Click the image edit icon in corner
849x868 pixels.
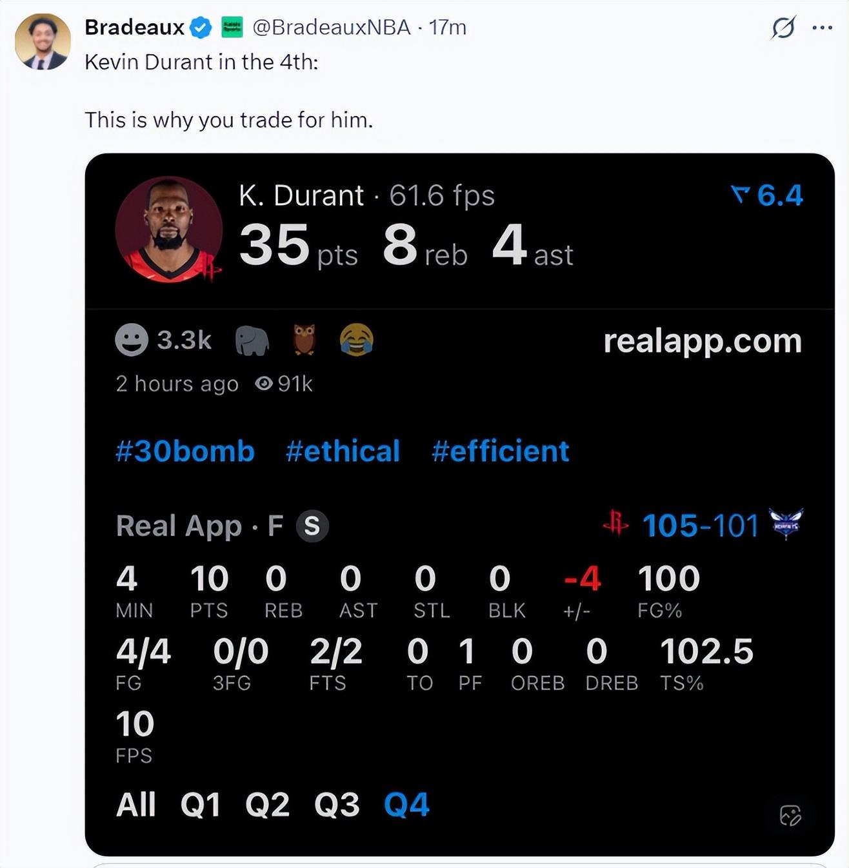click(x=790, y=815)
